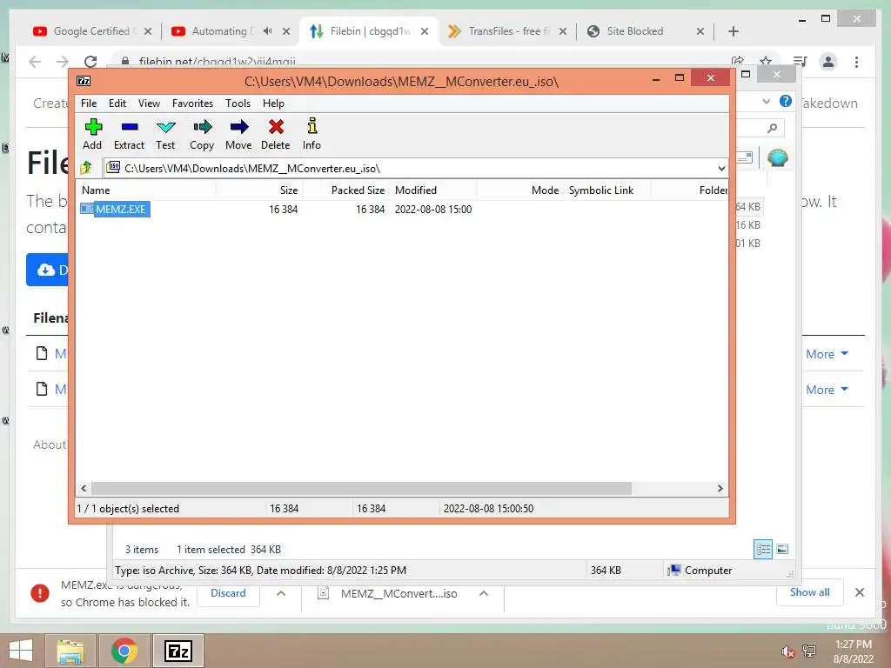Click the network tray icon
The height and width of the screenshot is (668, 891).
(809, 651)
